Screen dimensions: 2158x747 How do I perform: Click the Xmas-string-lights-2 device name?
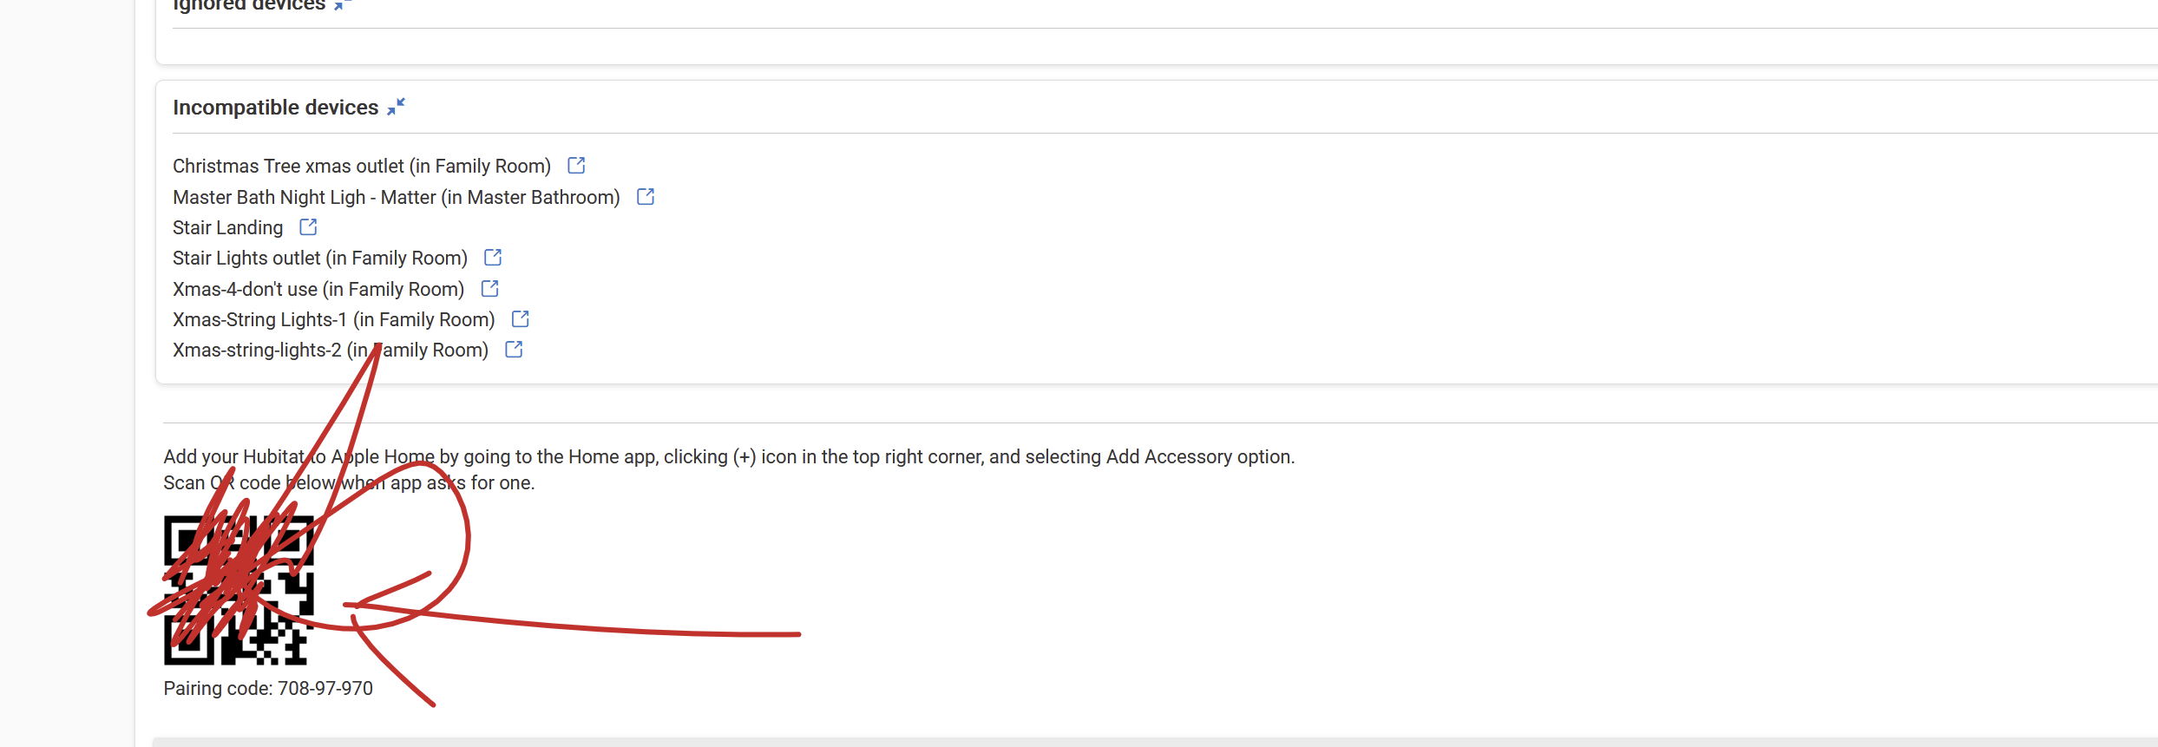[330, 350]
